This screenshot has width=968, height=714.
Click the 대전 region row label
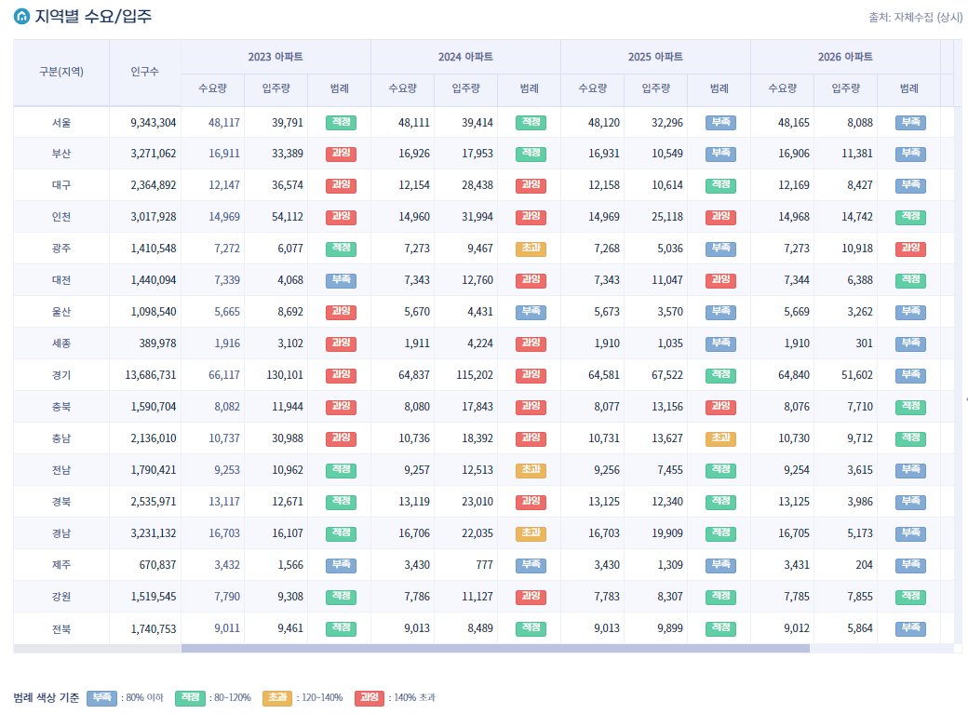pyautogui.click(x=61, y=280)
